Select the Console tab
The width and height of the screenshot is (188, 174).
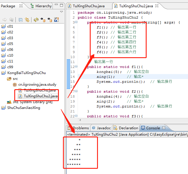[x=151, y=128]
